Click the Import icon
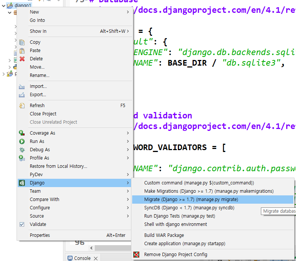296x261 pixels. [22, 87]
